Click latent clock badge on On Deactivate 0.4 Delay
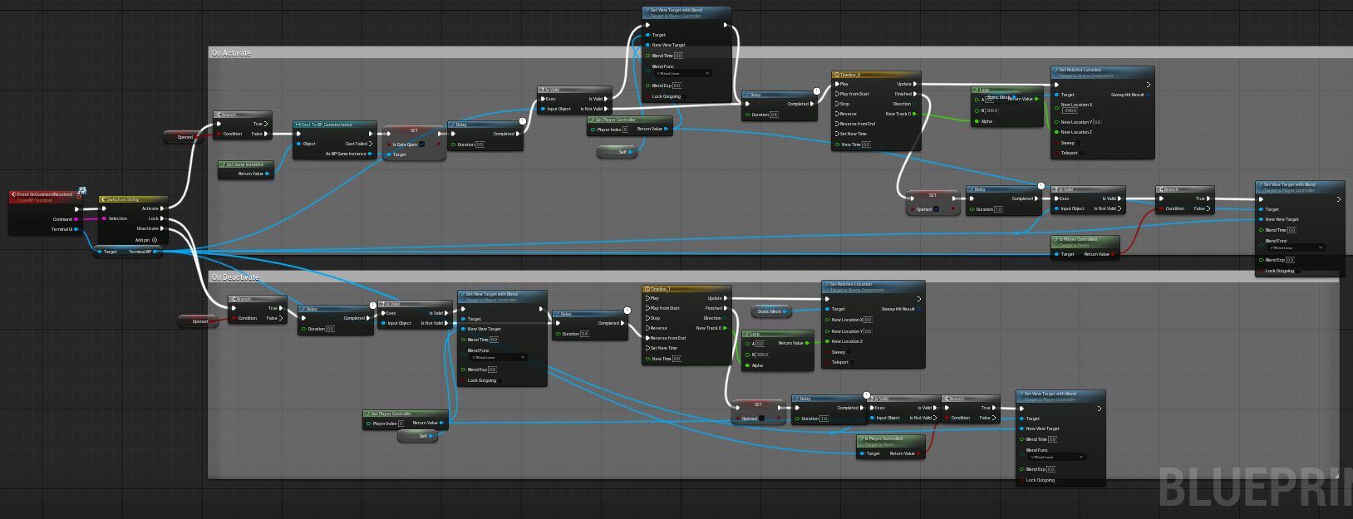Screen dimensions: 1353x519 [x=627, y=311]
